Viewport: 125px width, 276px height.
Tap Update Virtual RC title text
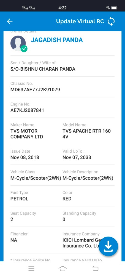coord(80,21)
